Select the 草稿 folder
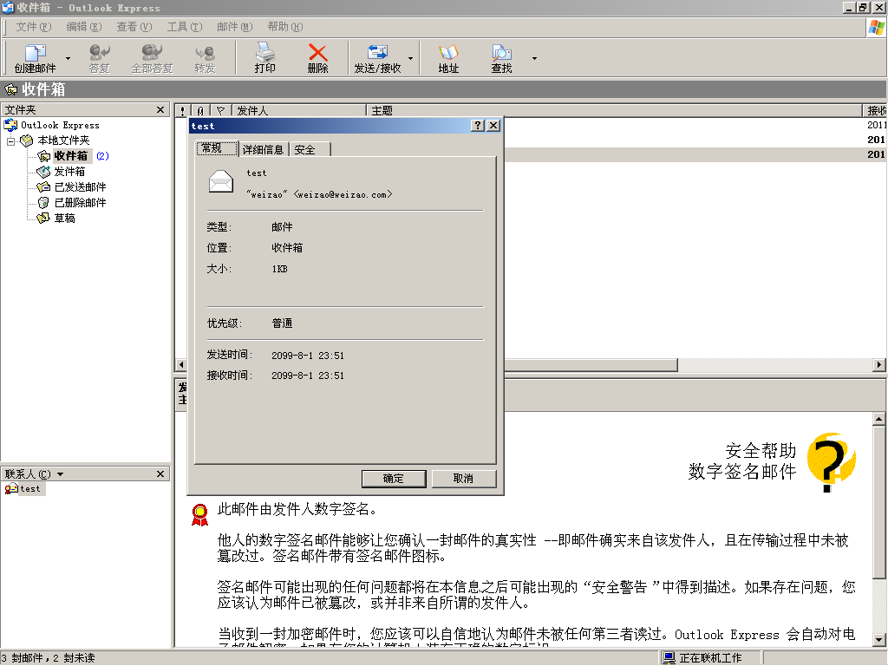This screenshot has width=888, height=666. [64, 218]
